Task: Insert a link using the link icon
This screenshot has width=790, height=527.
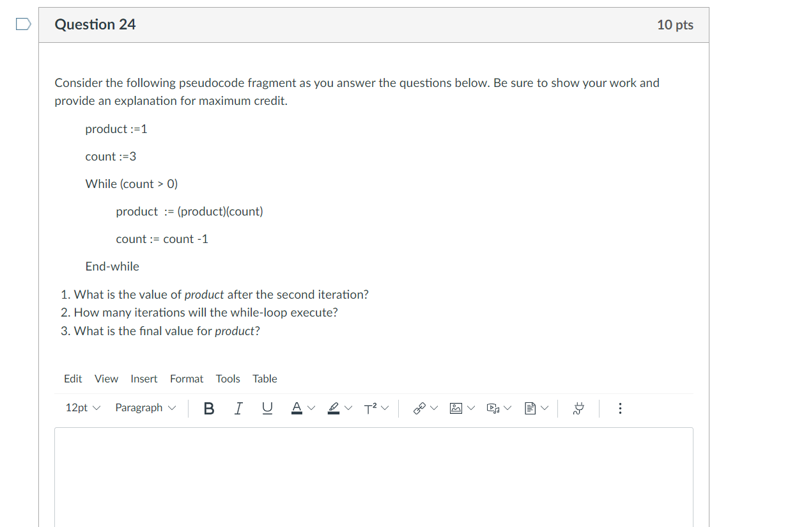Action: [x=420, y=408]
